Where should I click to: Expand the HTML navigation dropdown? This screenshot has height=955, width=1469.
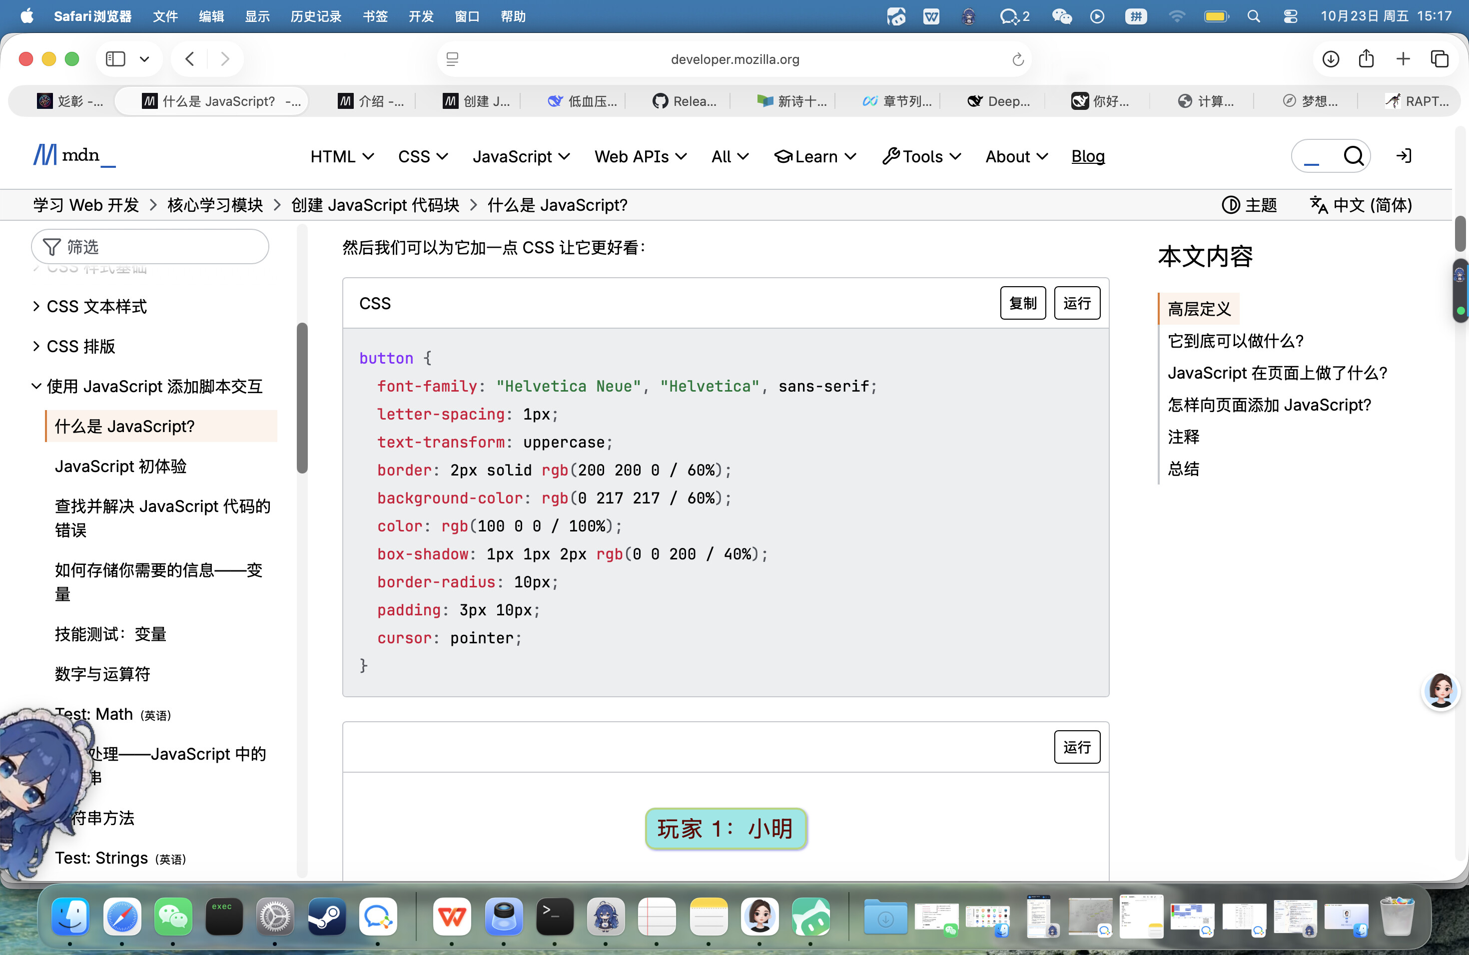tap(342, 157)
